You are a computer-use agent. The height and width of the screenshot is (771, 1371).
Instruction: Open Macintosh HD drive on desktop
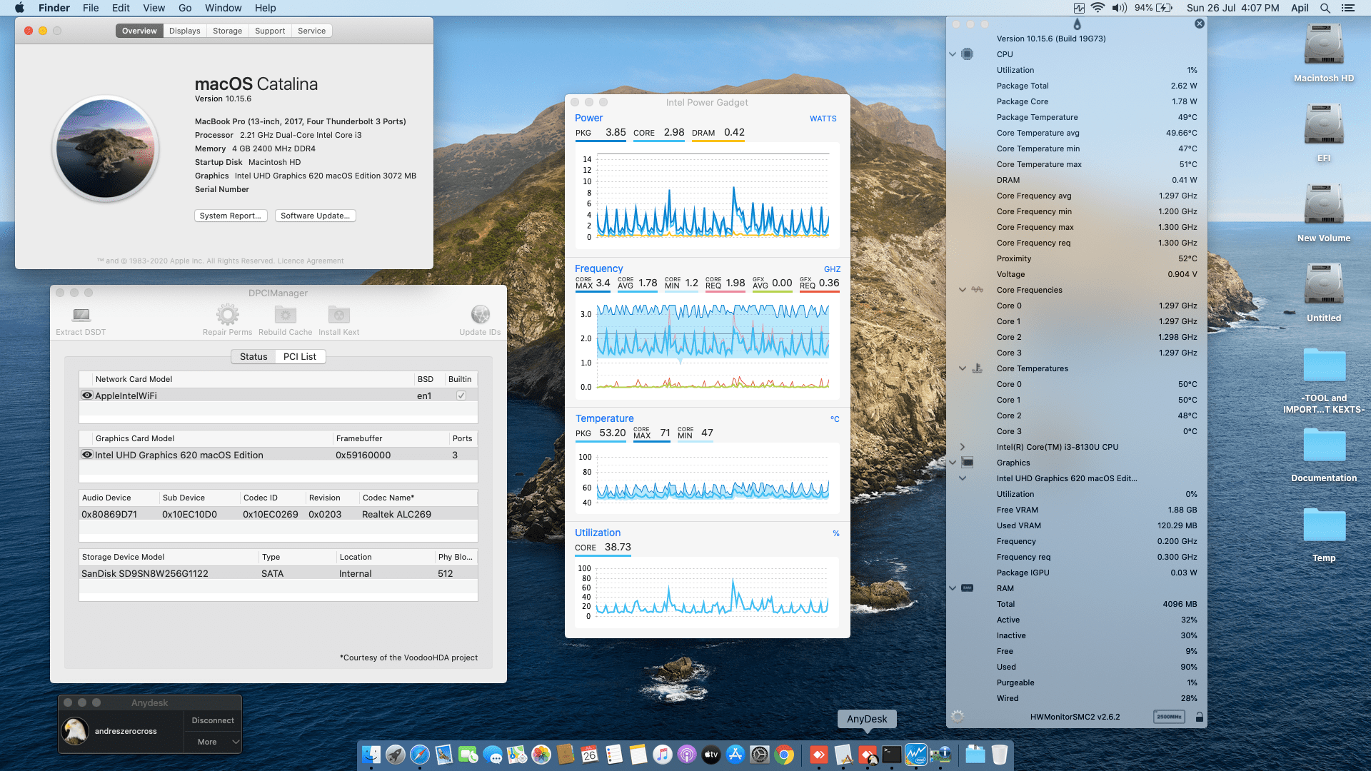coord(1323,45)
